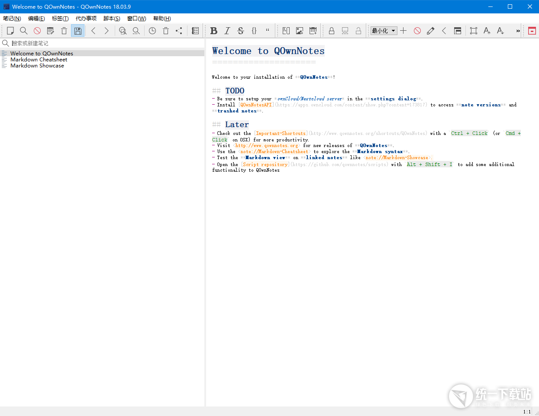Create a new note with the toolbar icon
The image size is (539, 416).
coord(10,31)
